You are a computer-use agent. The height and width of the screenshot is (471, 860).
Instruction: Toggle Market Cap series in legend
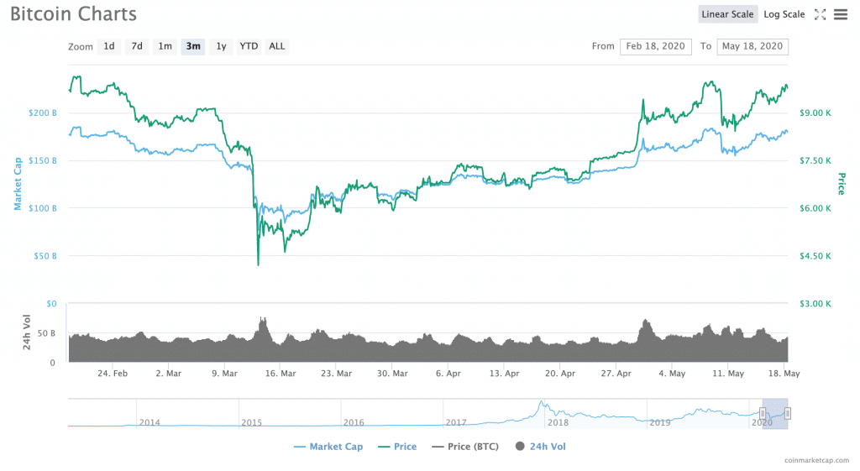click(x=328, y=447)
